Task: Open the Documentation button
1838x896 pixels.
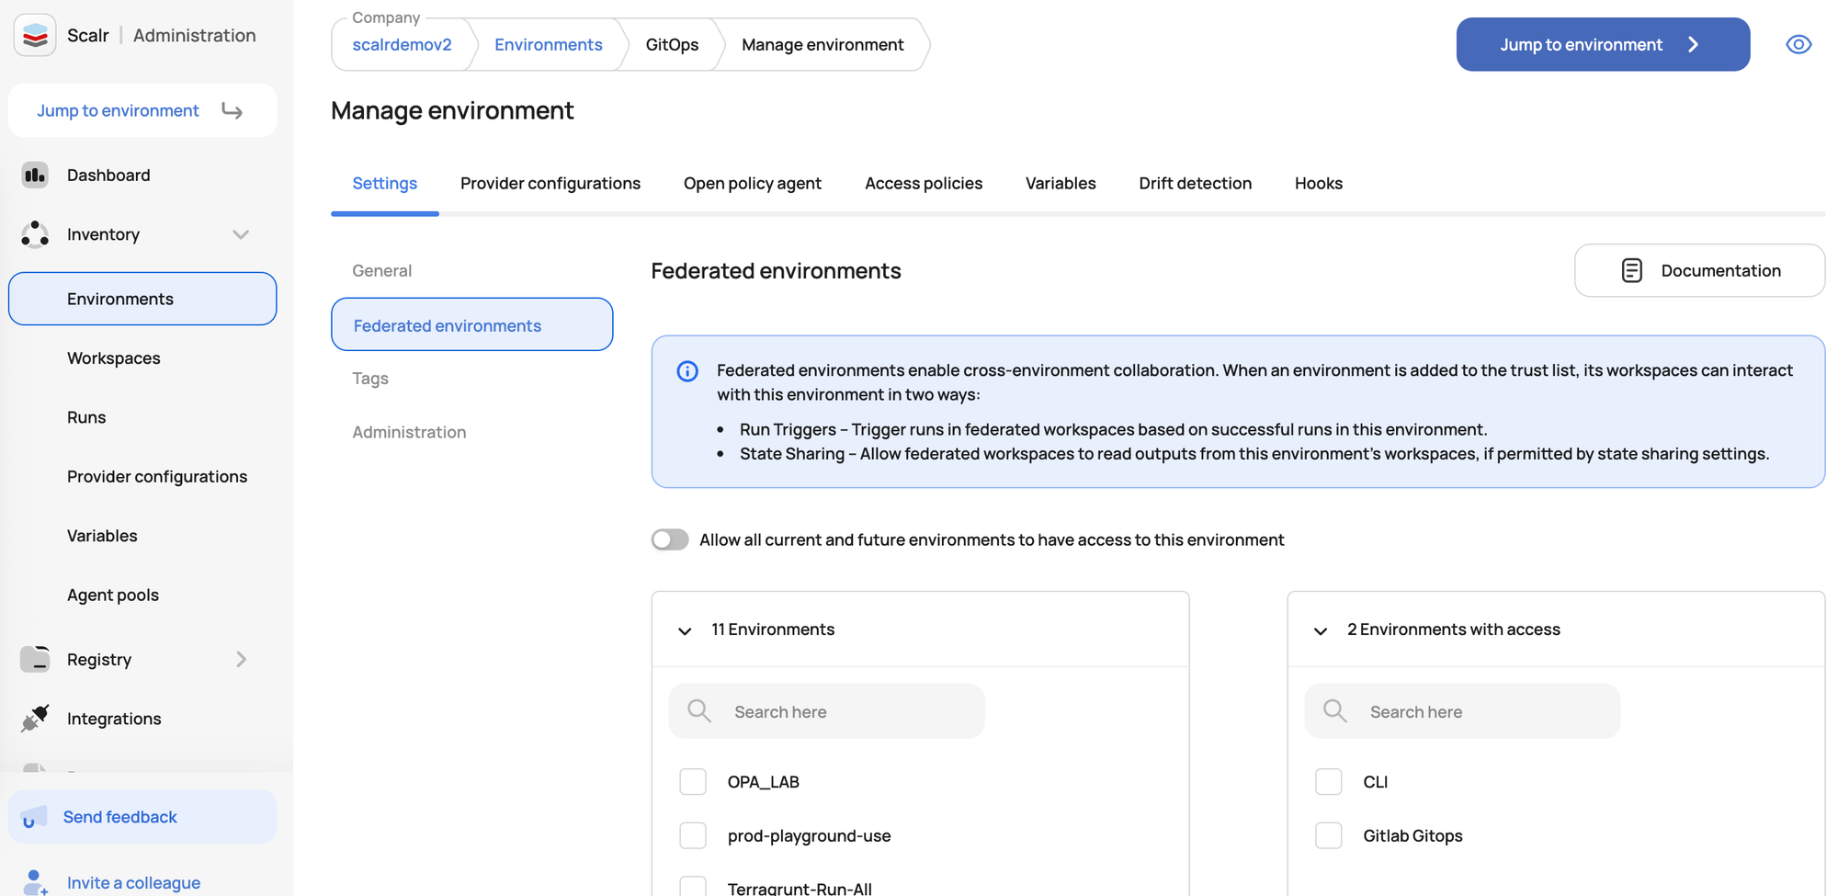Action: coord(1699,270)
